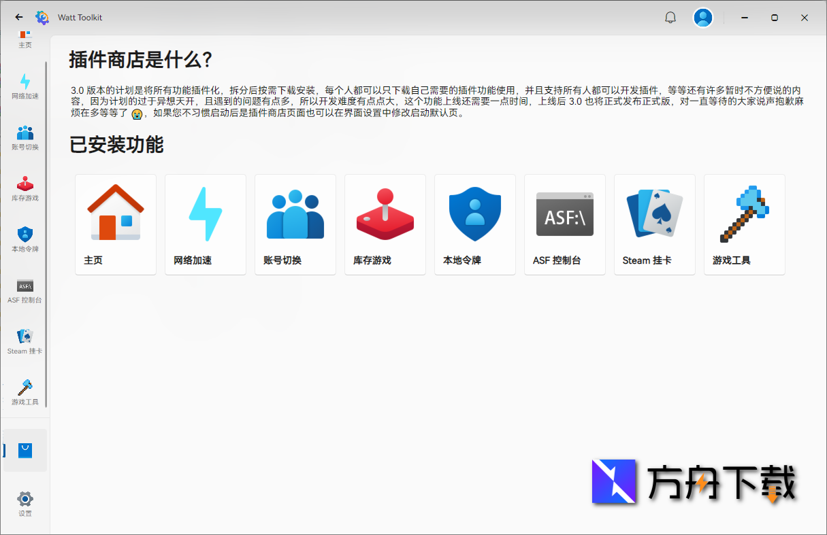
Task: Select the 游戏工具 pixel-axe card
Action: click(744, 224)
